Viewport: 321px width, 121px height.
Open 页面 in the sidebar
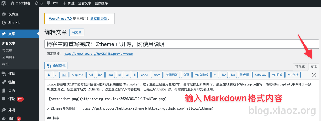tap(19, 91)
